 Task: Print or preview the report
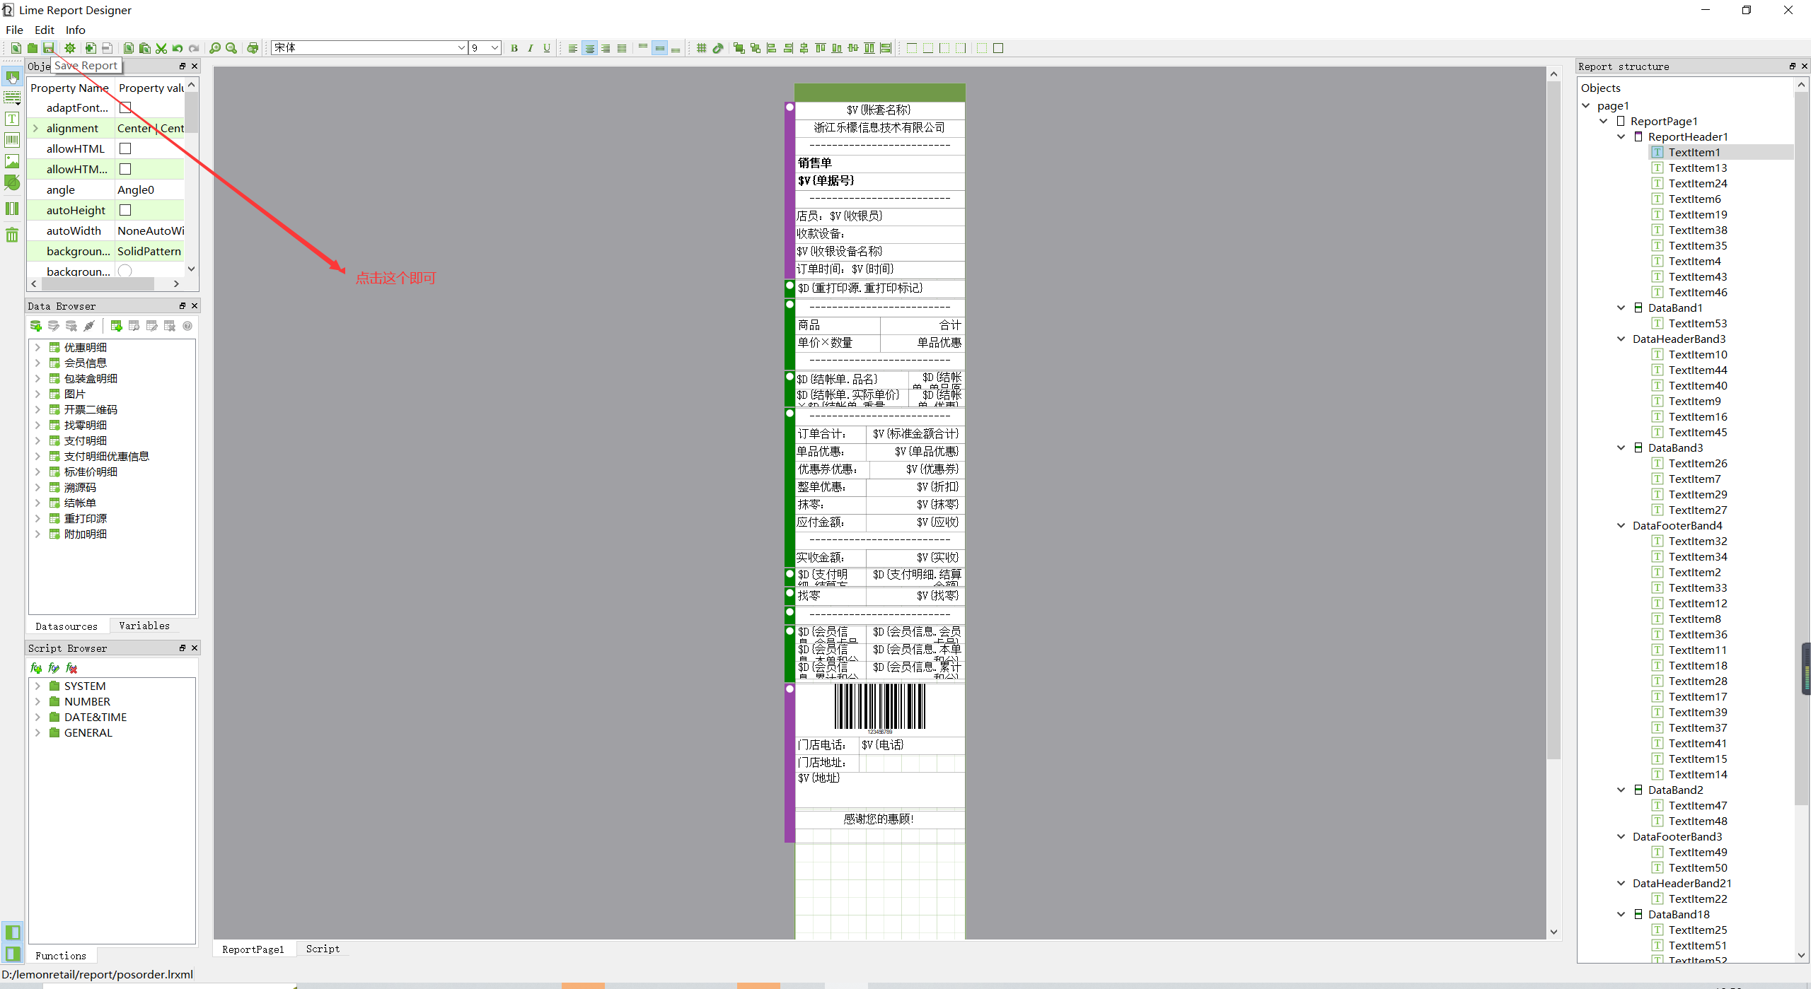pyautogui.click(x=253, y=48)
